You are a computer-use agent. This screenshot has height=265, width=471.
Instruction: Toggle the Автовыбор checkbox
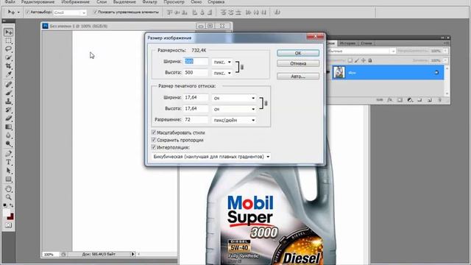[x=27, y=12]
